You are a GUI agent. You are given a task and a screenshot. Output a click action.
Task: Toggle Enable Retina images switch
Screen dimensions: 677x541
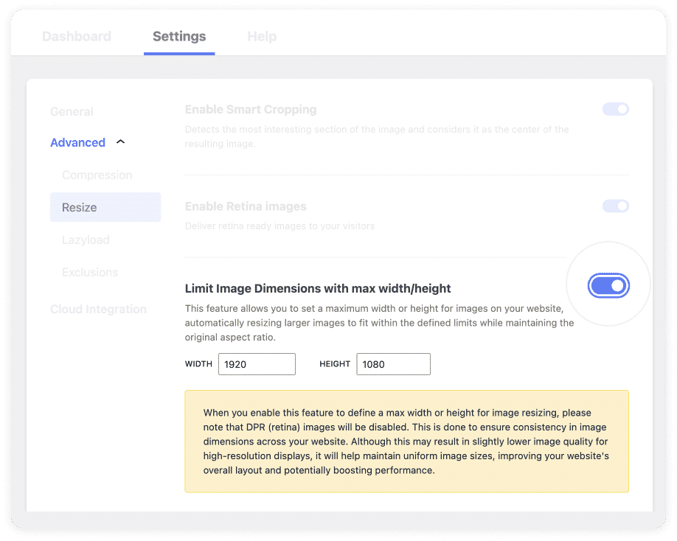point(616,206)
